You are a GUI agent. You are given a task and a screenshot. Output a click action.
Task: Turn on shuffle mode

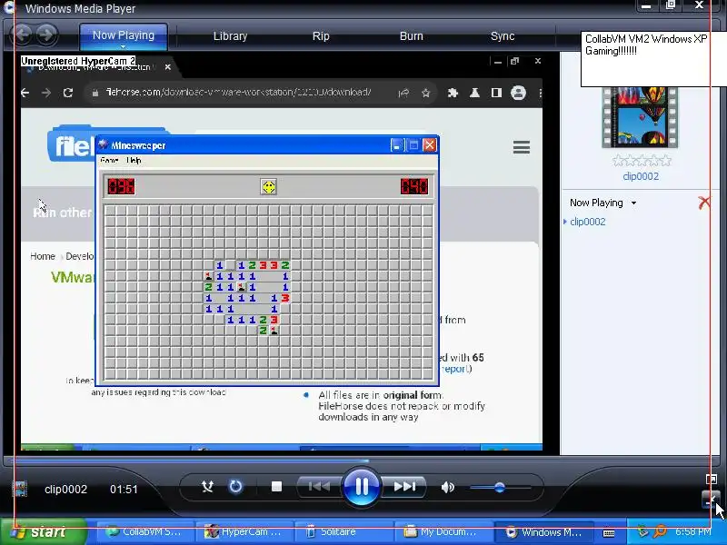point(207,487)
